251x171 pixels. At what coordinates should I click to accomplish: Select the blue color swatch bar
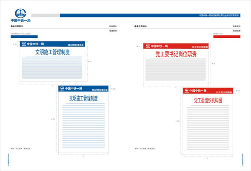pyautogui.click(x=24, y=37)
